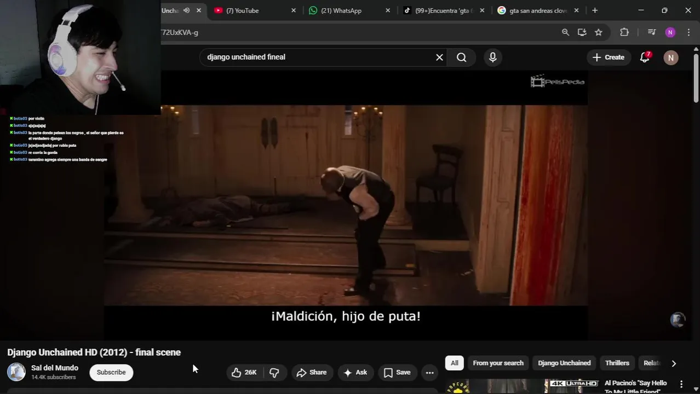Viewport: 700px width, 394px height.
Task: Bookmark this page with the star icon
Action: point(599,32)
